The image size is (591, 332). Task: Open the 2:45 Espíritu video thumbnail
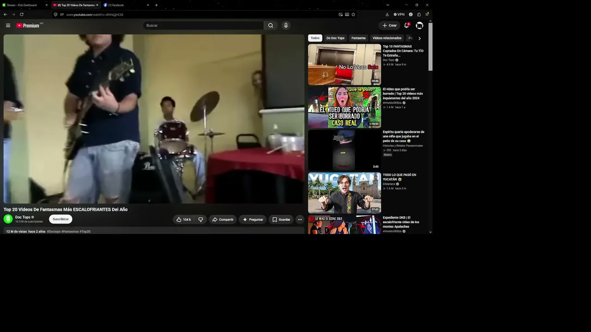tap(344, 150)
